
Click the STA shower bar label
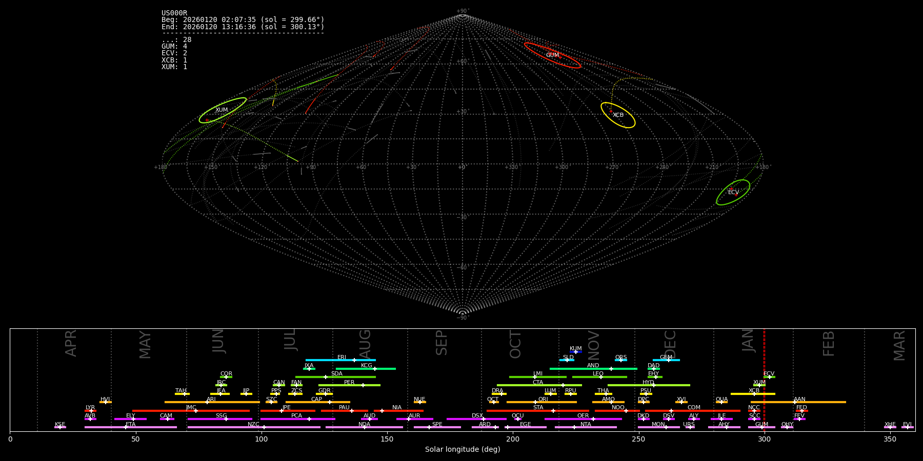click(538, 408)
